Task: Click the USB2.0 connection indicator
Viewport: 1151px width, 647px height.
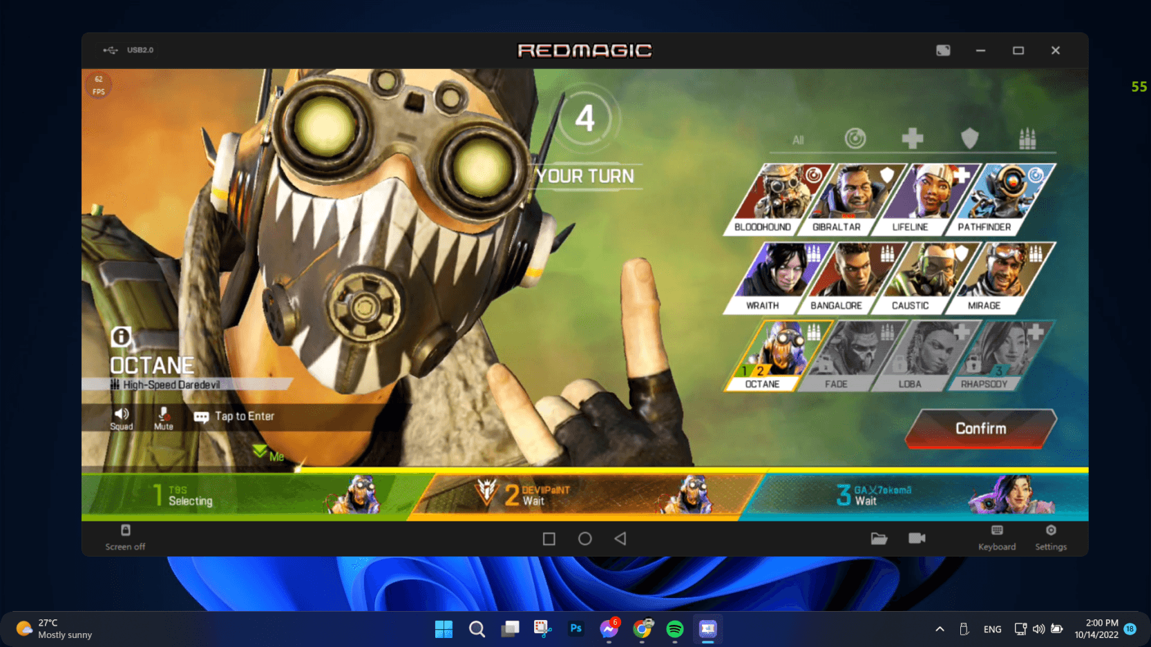Action: click(x=129, y=50)
